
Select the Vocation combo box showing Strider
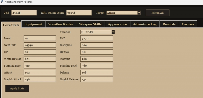tap(98, 32)
